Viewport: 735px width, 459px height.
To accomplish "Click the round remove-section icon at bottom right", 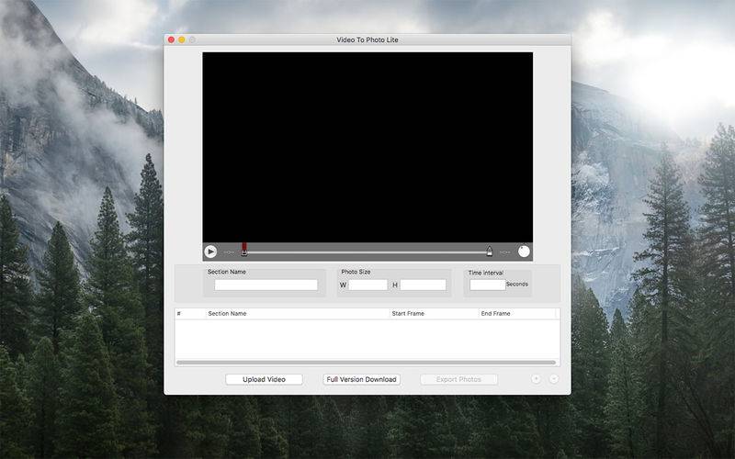I will coord(554,379).
